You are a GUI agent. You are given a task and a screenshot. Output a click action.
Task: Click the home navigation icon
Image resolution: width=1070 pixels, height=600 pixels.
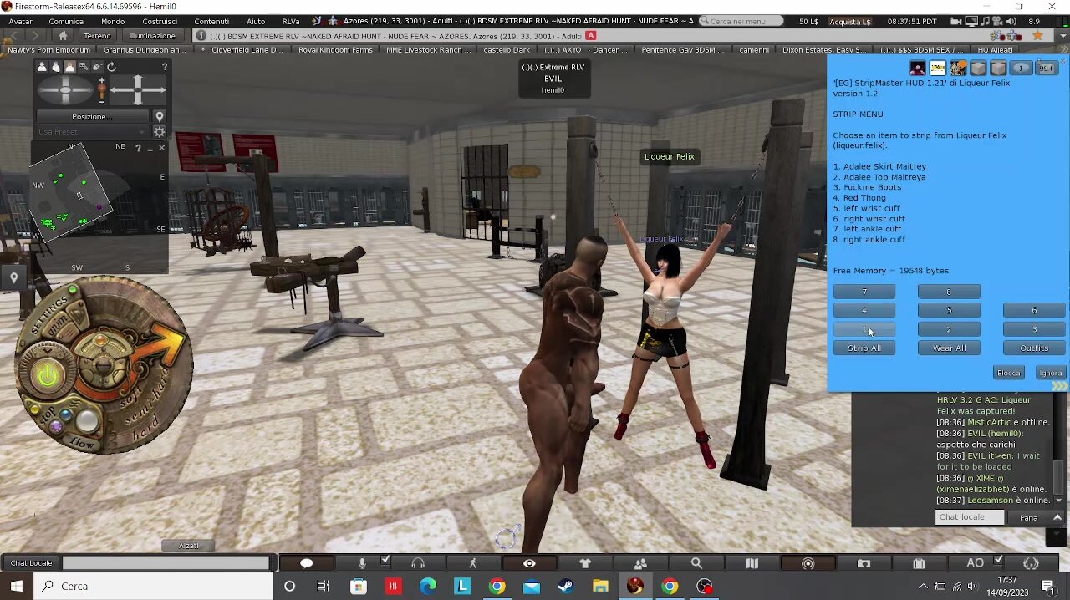point(63,36)
